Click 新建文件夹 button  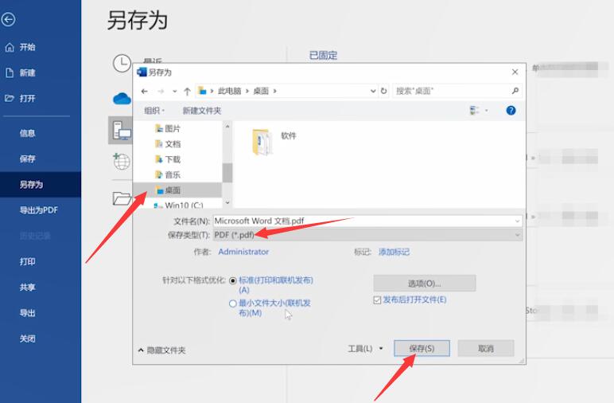[x=202, y=111]
